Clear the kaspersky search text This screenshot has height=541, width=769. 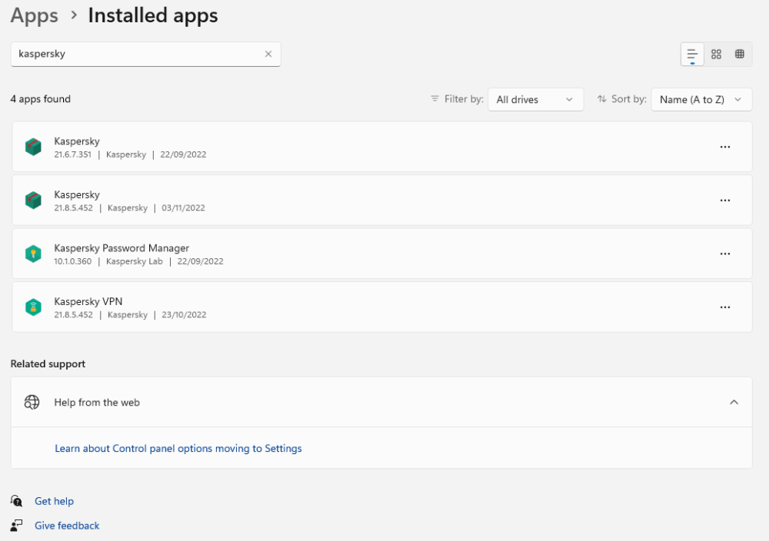[268, 54]
